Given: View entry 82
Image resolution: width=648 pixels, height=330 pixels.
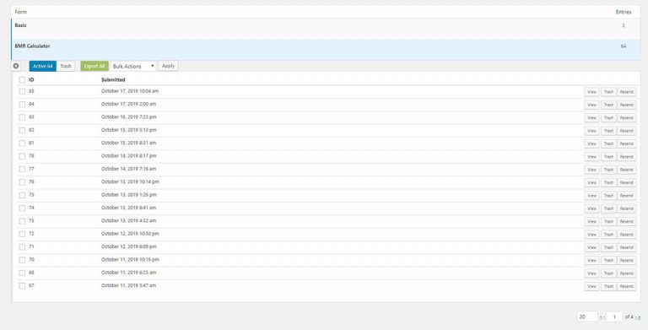Looking at the screenshot, I should [x=591, y=131].
